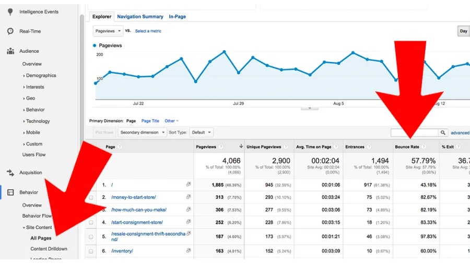Image resolution: width=470 pixels, height=264 pixels.
Task: Click the 4,066 pageviews total
Action: (231, 161)
